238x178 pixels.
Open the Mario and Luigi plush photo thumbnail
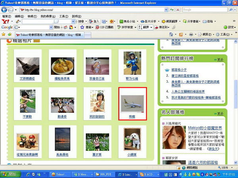point(28,142)
